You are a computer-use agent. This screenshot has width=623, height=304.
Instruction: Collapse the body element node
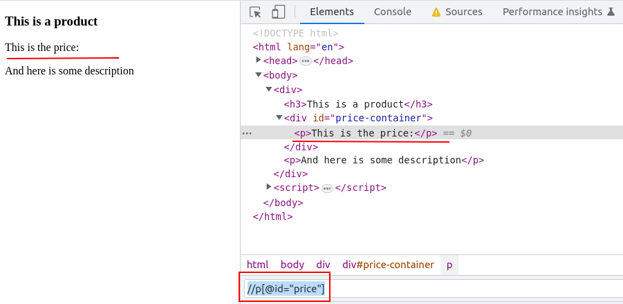[259, 74]
